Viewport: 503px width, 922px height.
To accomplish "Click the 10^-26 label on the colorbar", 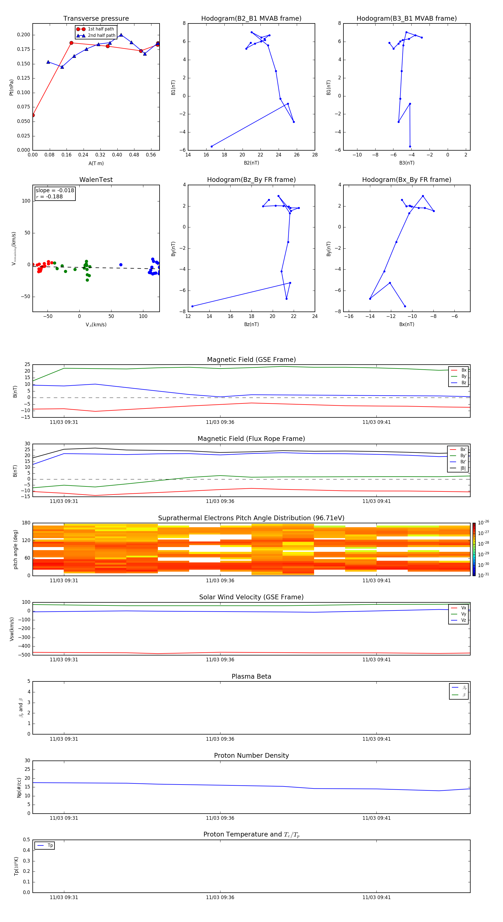I will tap(483, 522).
